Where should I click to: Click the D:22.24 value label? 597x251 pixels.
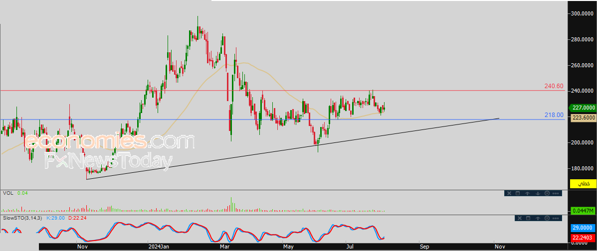click(78, 218)
